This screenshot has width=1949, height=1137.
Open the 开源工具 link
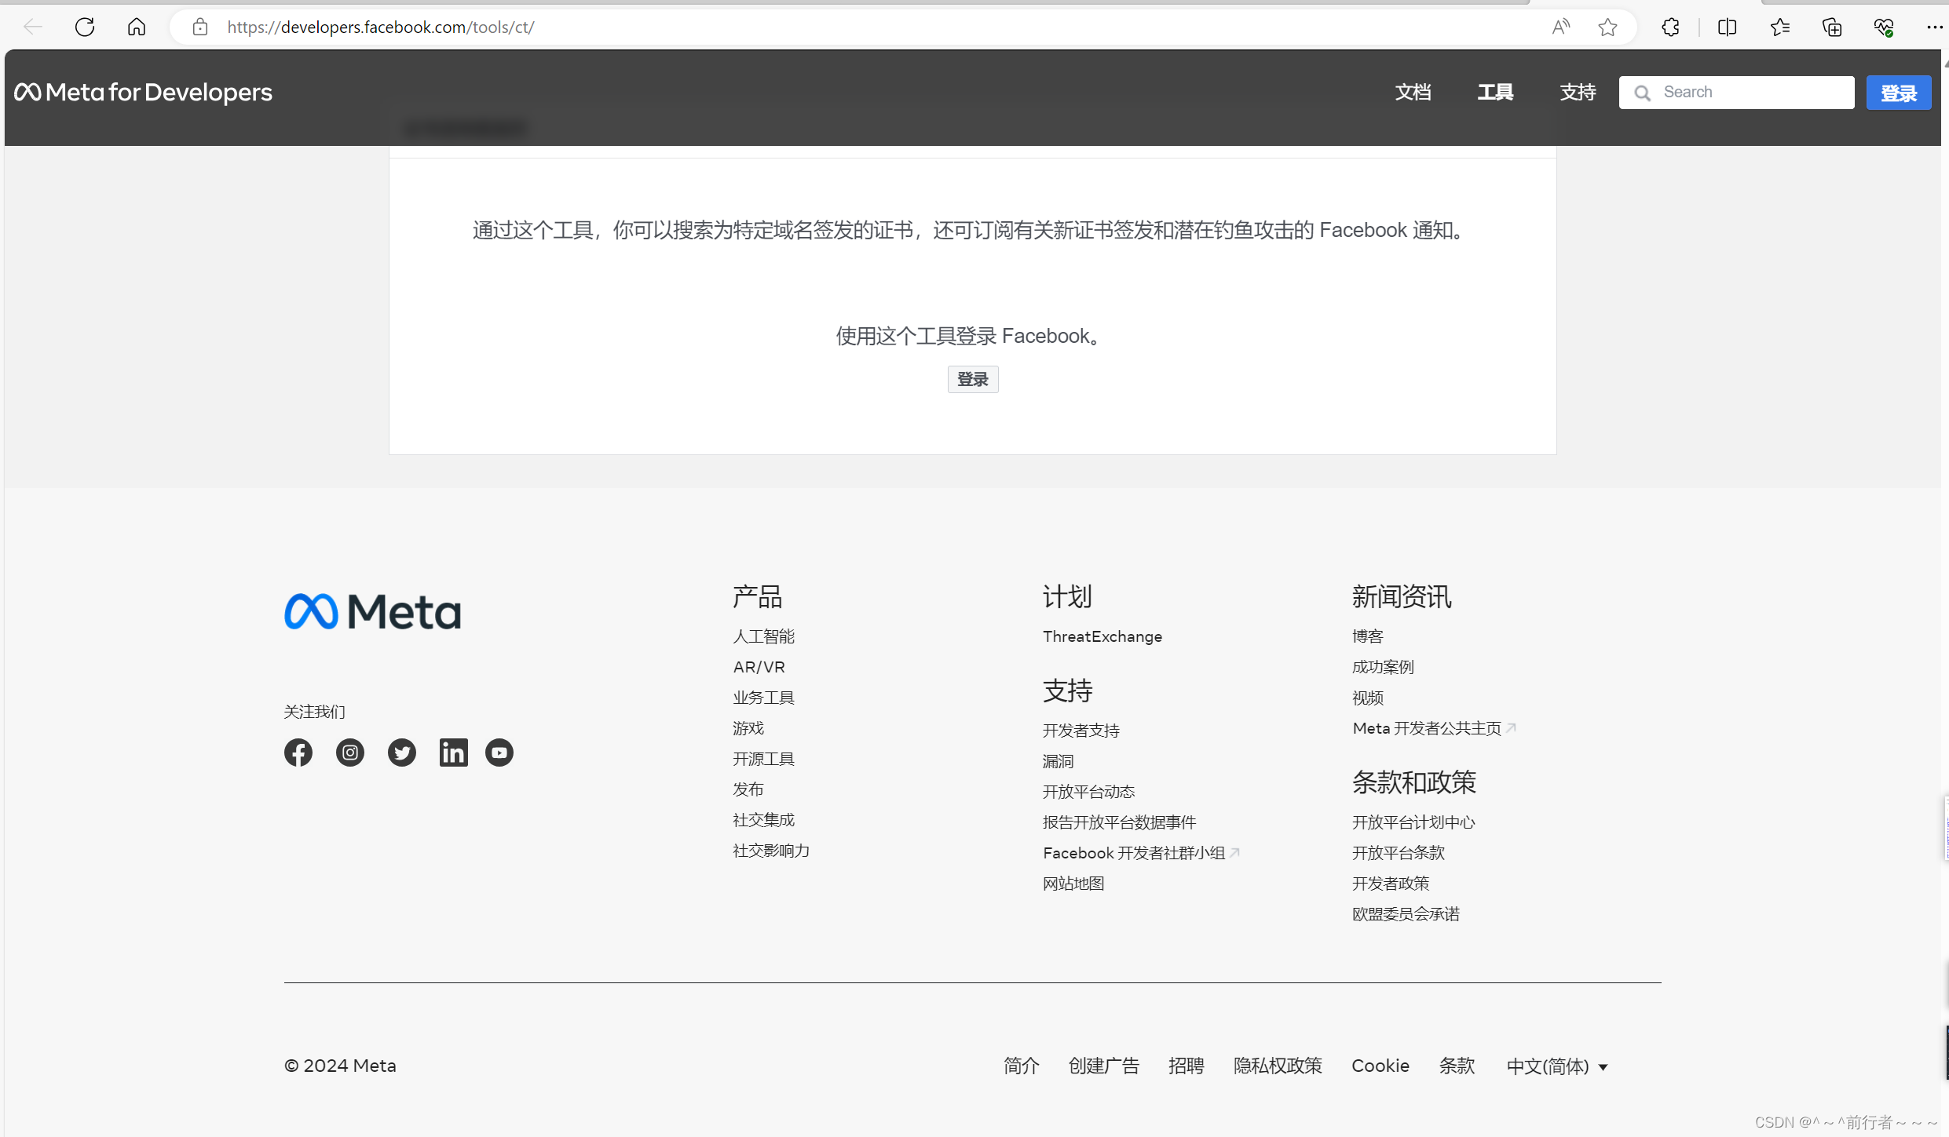(x=764, y=759)
